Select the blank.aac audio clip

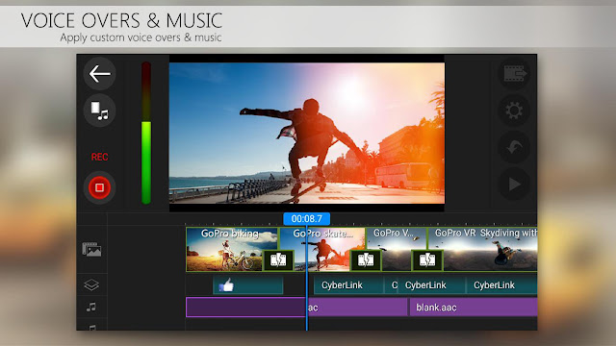pos(474,308)
